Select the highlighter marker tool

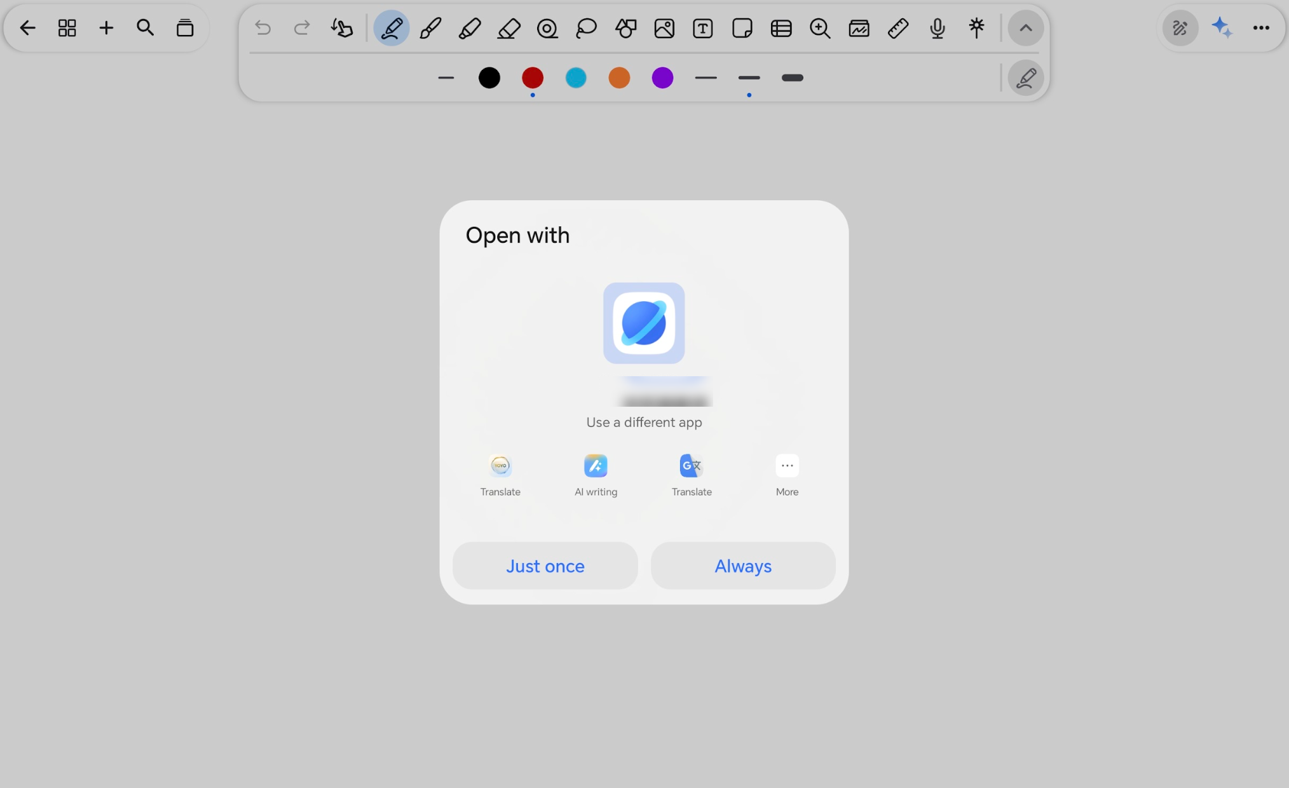click(x=470, y=28)
